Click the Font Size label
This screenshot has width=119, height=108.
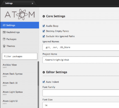(48, 100)
